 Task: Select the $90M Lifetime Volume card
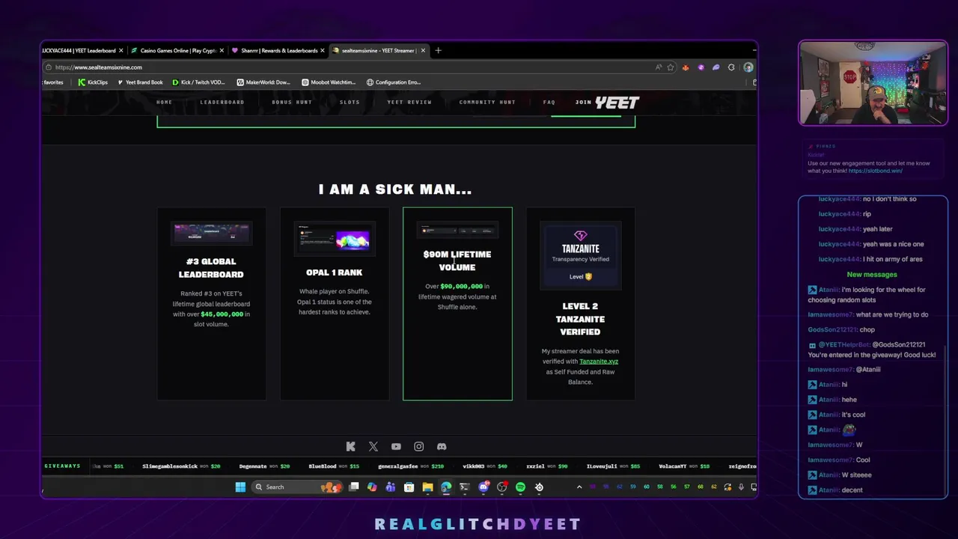pyautogui.click(x=457, y=304)
